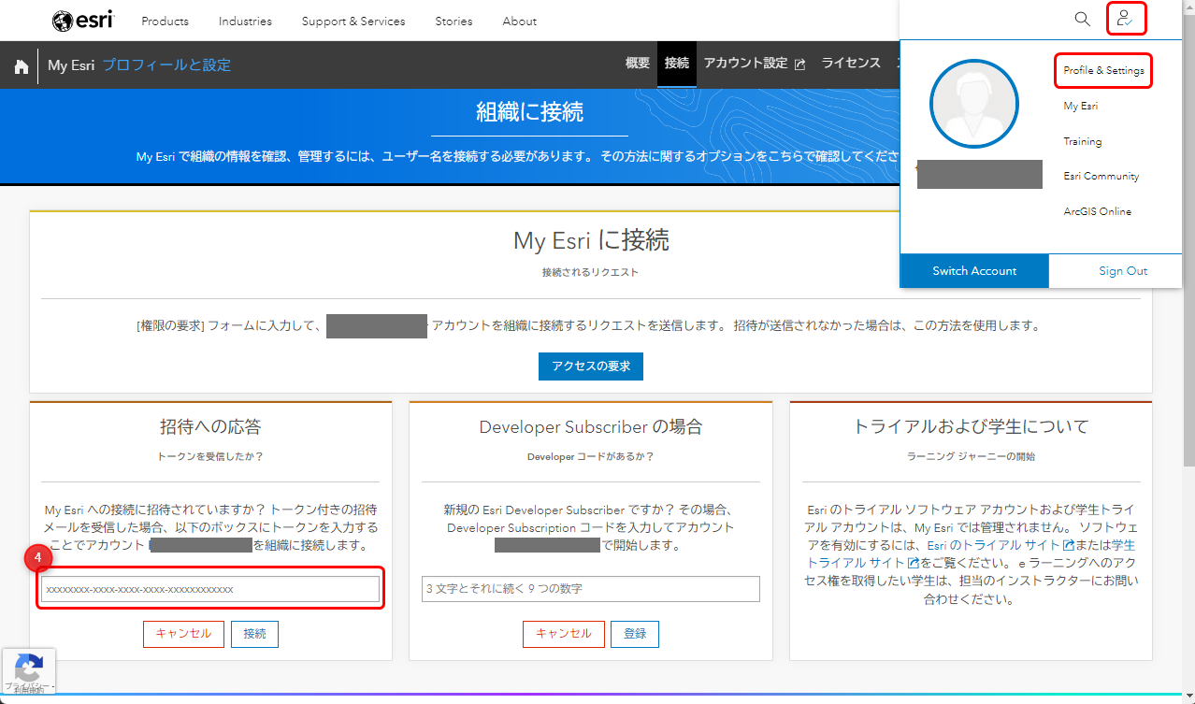Image resolution: width=1195 pixels, height=704 pixels.
Task: Open Support & Services menu
Action: point(353,21)
